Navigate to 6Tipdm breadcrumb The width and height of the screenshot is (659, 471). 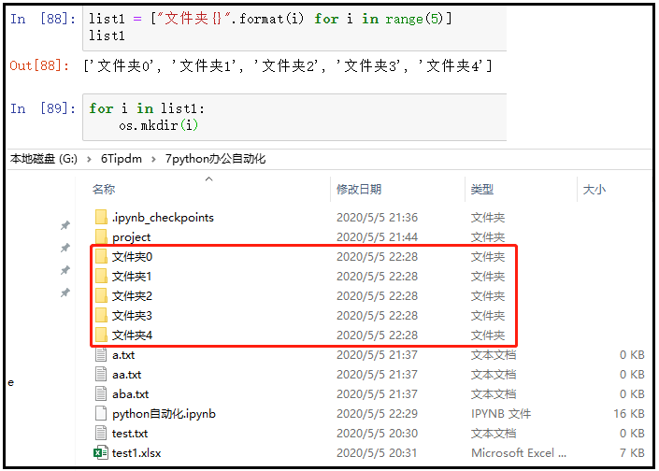[x=121, y=159]
